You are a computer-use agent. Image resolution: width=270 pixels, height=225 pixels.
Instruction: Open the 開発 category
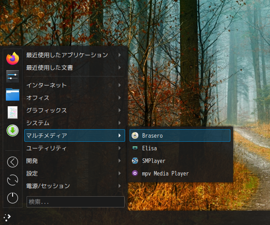click(75, 161)
